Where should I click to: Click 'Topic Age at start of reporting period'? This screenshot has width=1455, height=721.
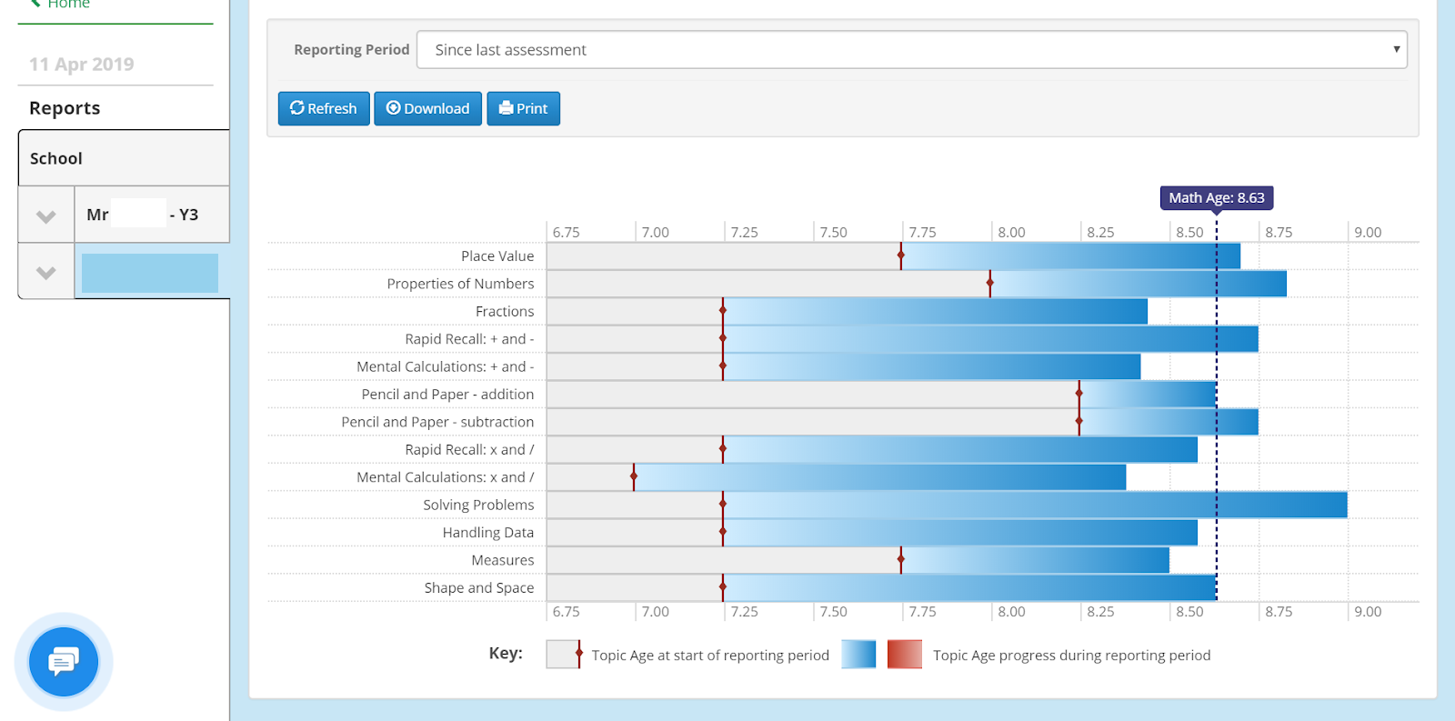(x=710, y=656)
